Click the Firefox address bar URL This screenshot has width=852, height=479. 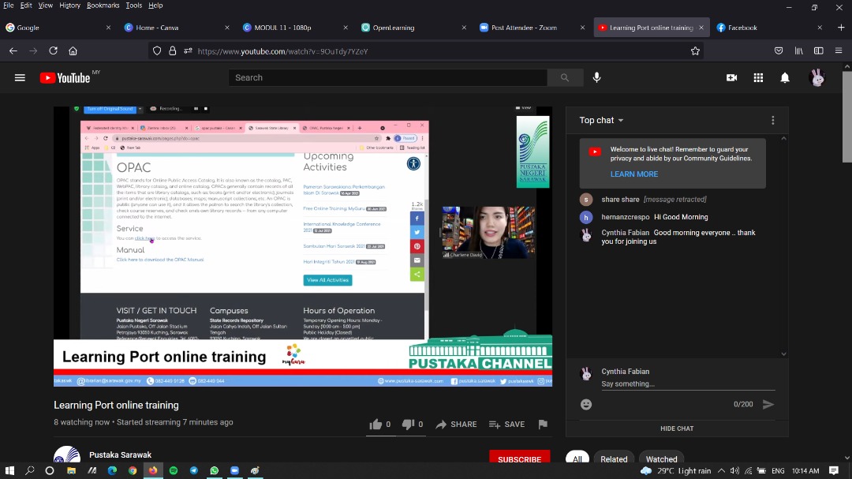click(282, 51)
